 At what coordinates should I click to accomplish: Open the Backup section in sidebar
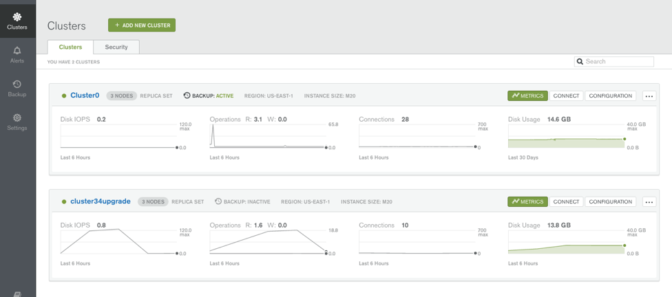click(x=17, y=88)
